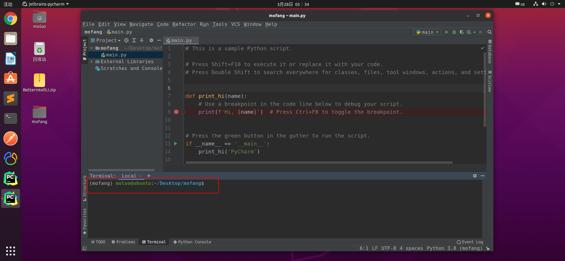Run with coverage from the toolbar

click(462, 32)
